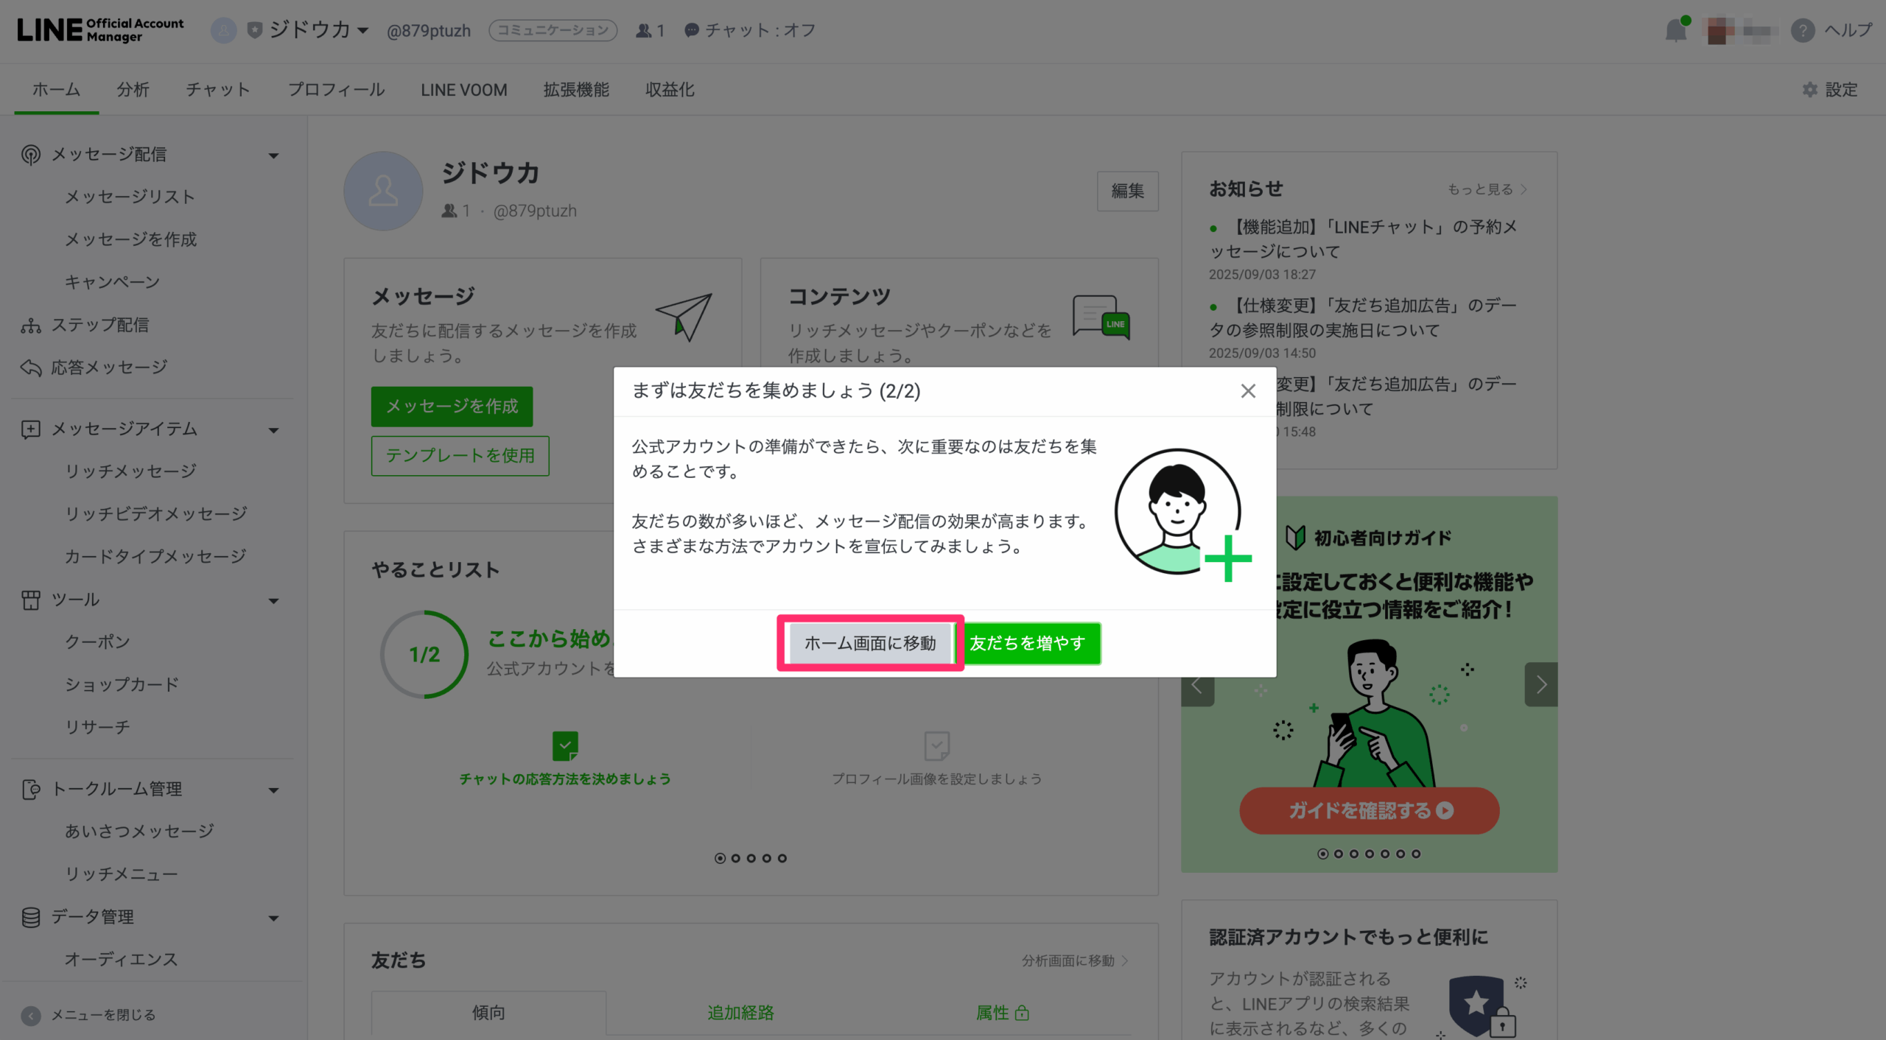Select 追加経路 tab under 友だち
This screenshot has height=1040, width=1886.
coord(740,1013)
